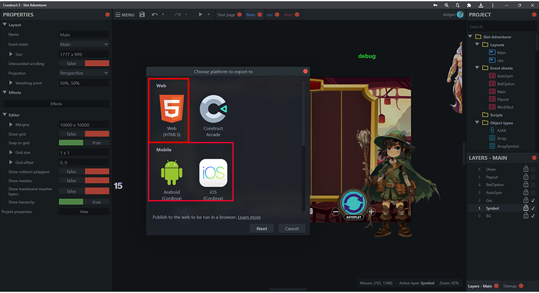Image resolution: width=539 pixels, height=293 pixels.
Task: Open the extensions puzzle-piece icon
Action: click(x=469, y=5)
